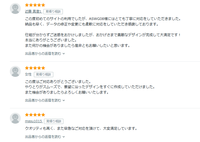Image resolution: width=200 pixels, height=142 pixels.
Task: Expand 出品者からの返信を読む under masu1015's review
Action: (45, 137)
